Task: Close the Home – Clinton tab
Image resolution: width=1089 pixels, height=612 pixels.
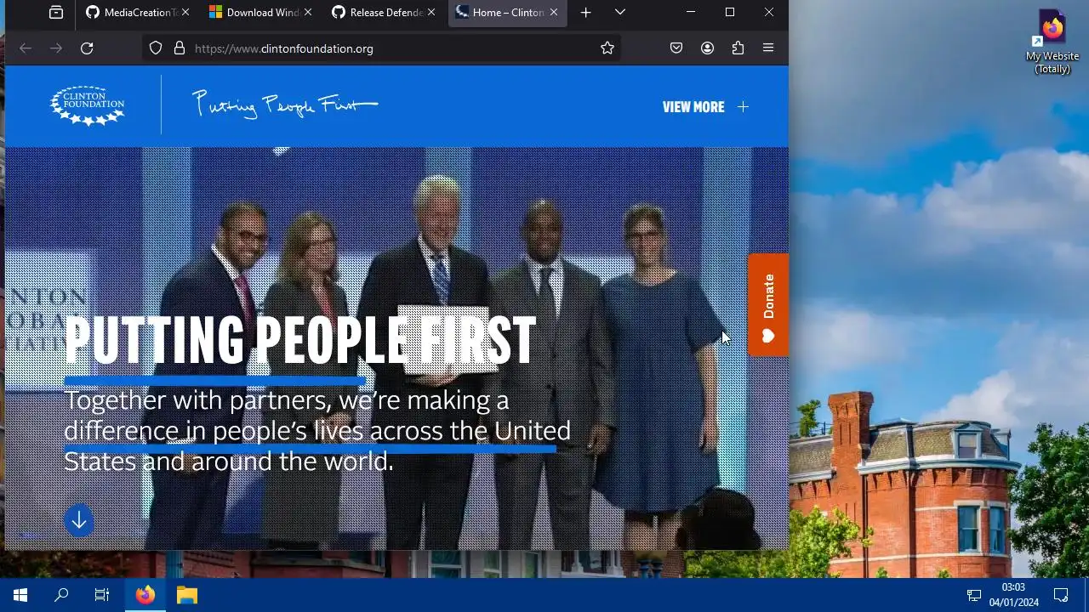Action: click(554, 13)
